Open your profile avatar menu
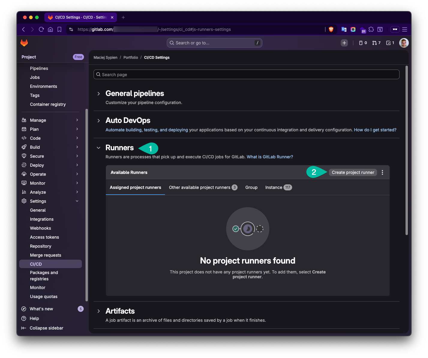Viewport: 428px width, 358px height. tap(404, 43)
